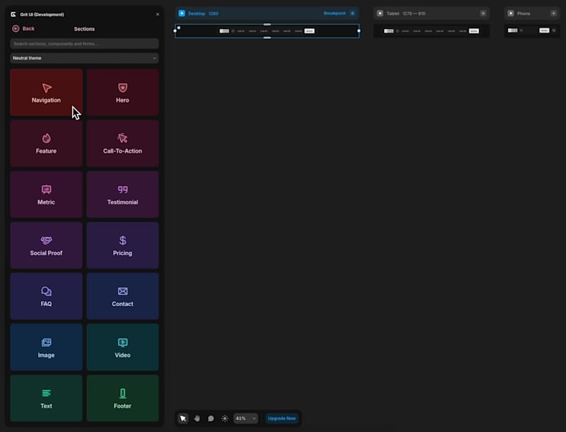This screenshot has height=432, width=566.
Task: Switch to the Sections tab
Action: click(84, 29)
